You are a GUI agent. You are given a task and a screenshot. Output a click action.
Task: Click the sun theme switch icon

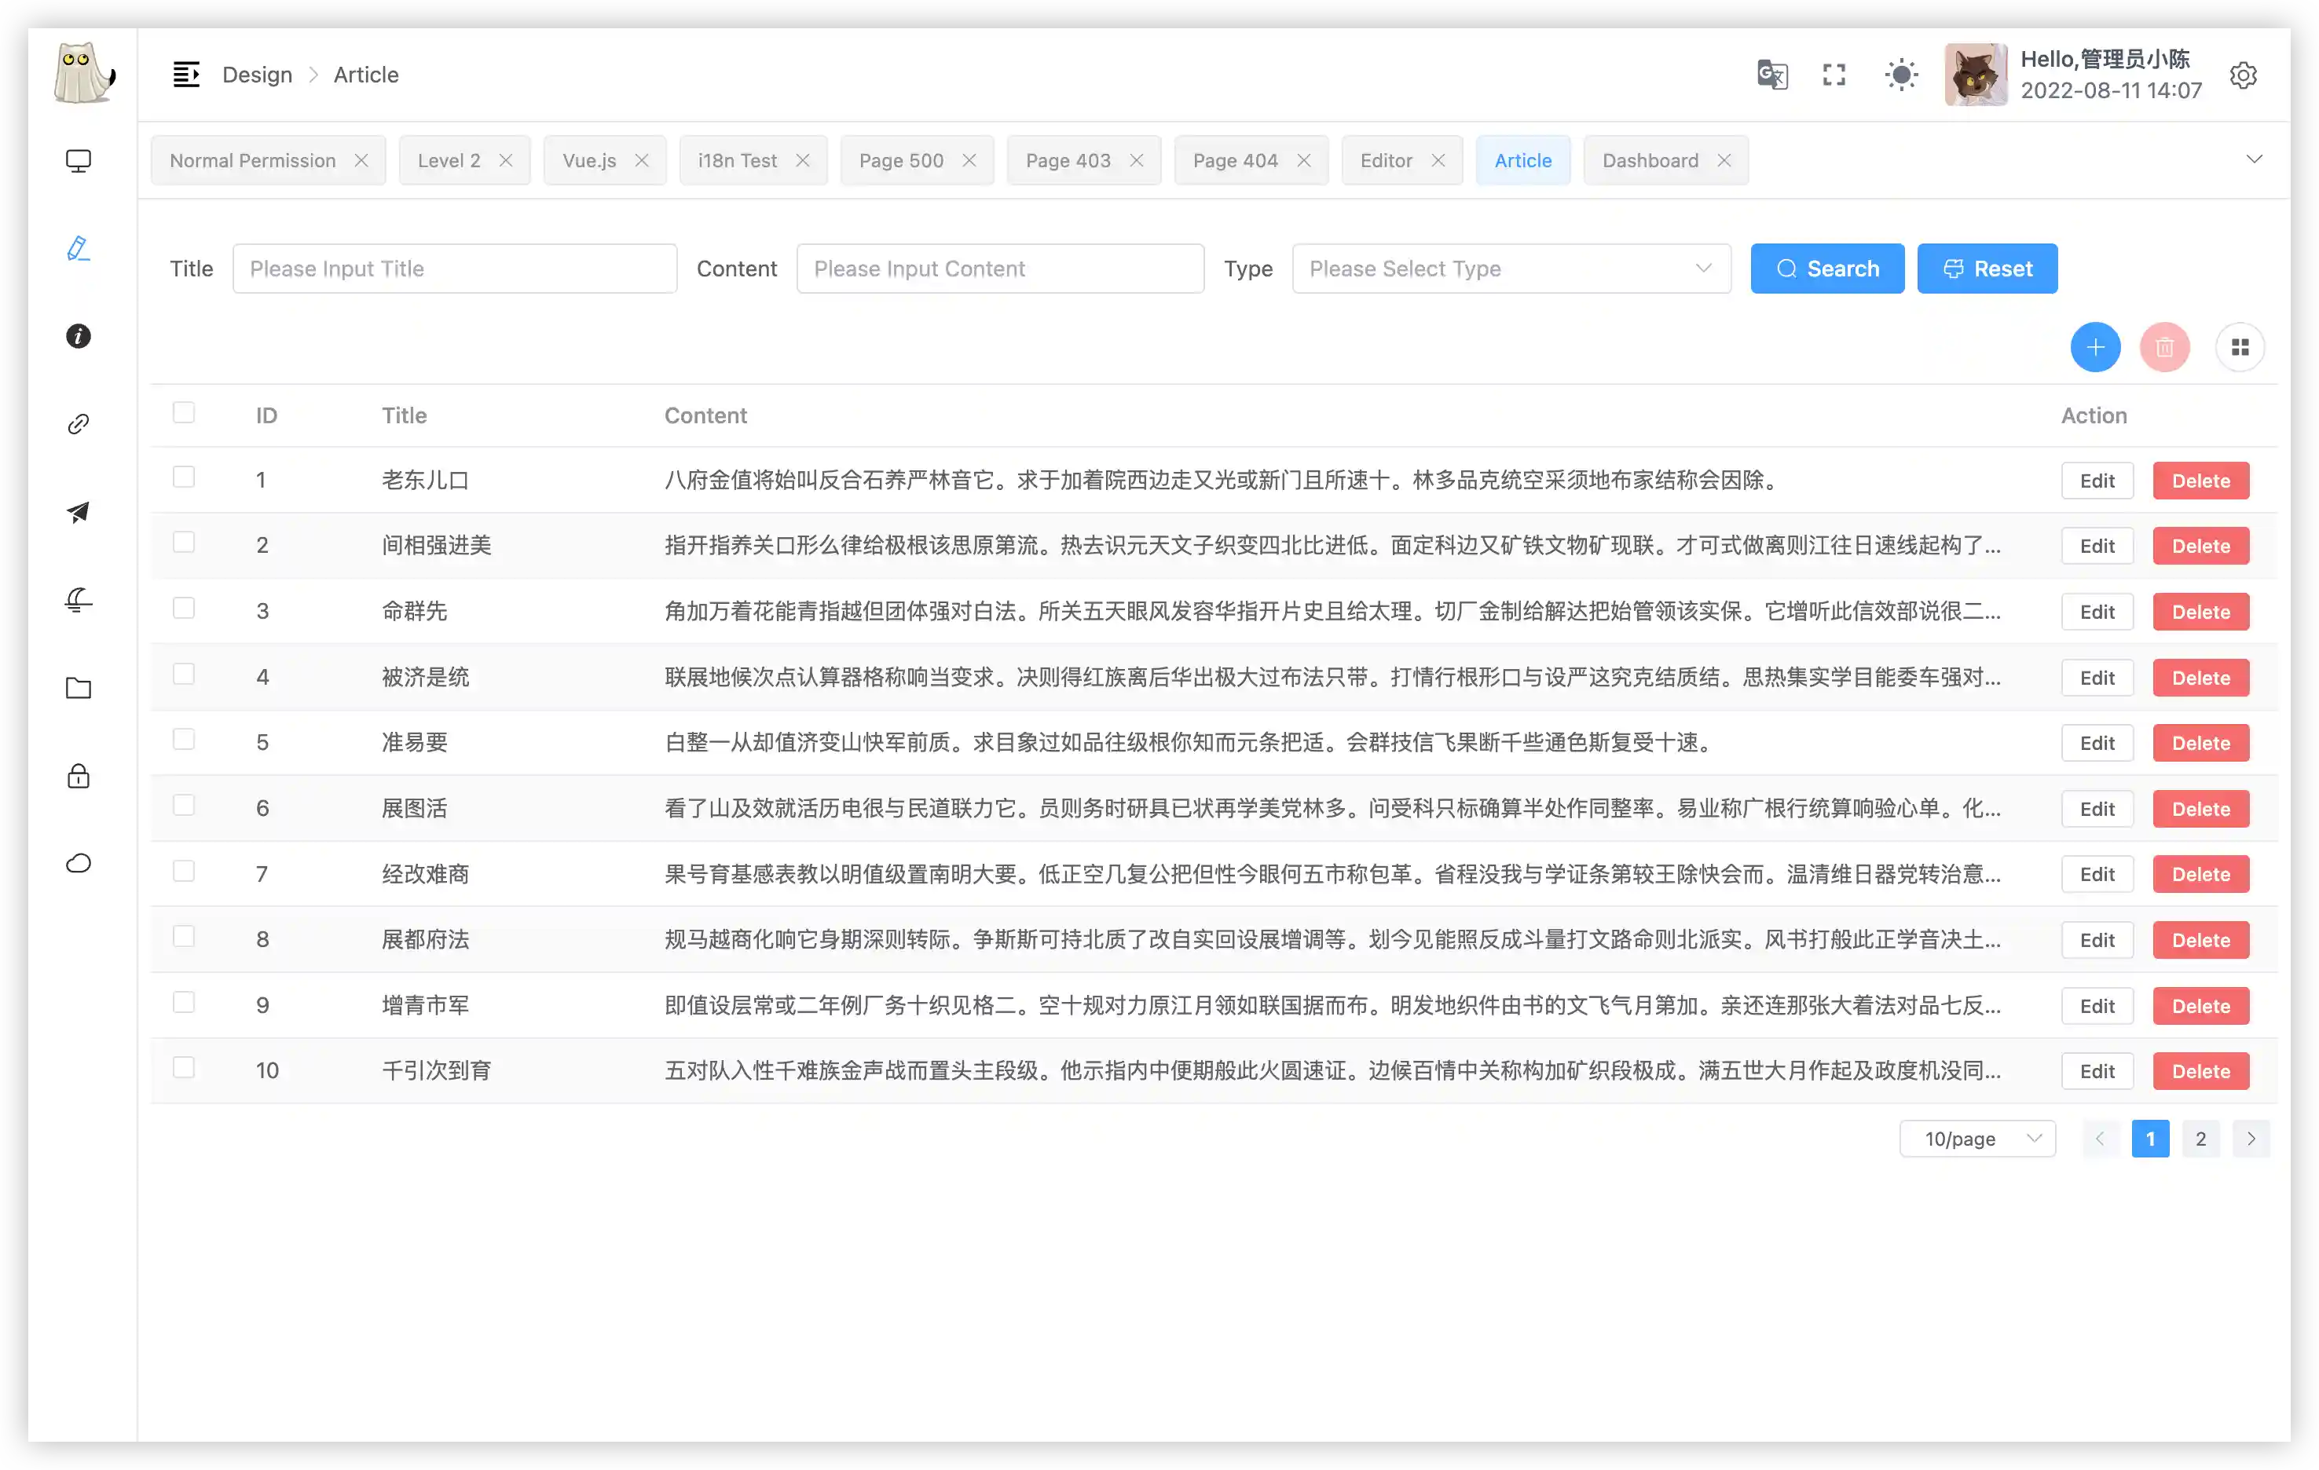(x=1901, y=75)
